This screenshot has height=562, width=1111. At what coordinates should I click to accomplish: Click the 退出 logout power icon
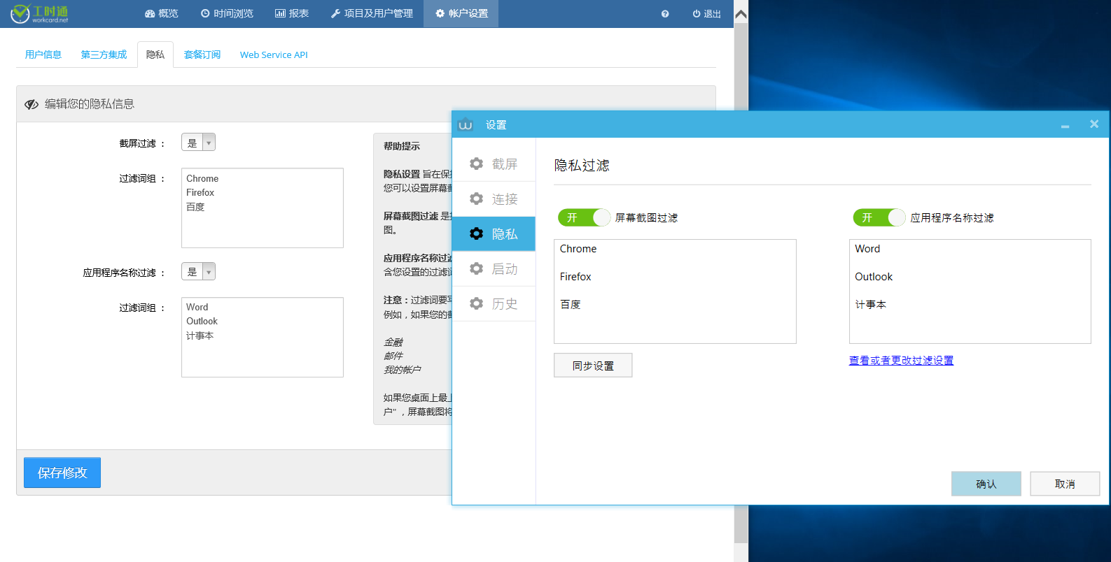(697, 14)
